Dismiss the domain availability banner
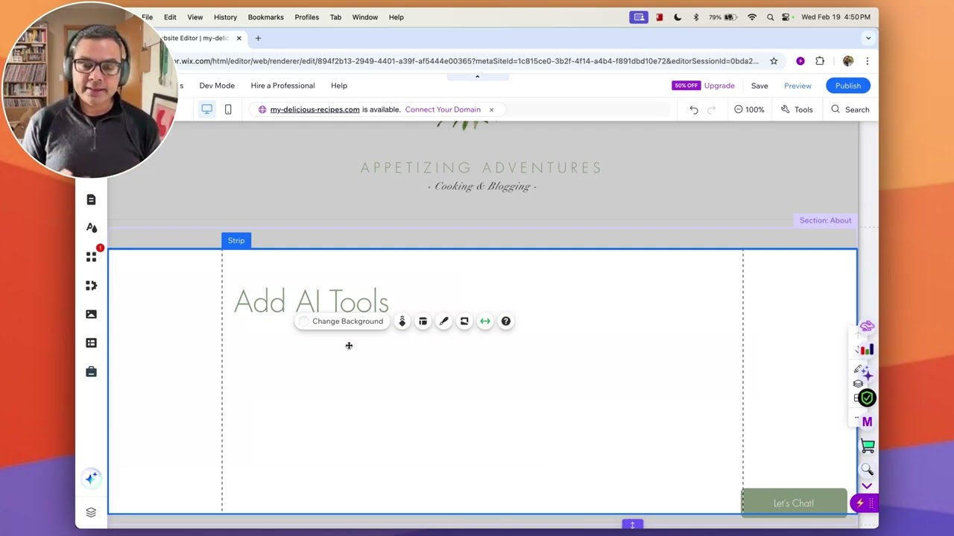The width and height of the screenshot is (954, 536). tap(491, 109)
